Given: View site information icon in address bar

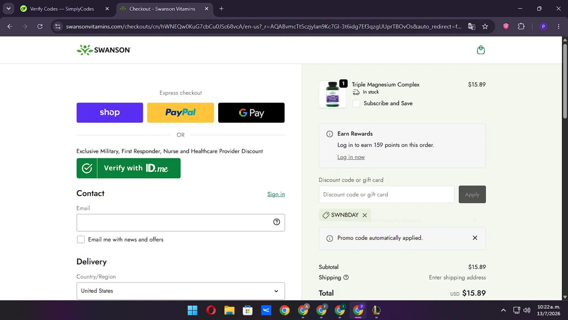Looking at the screenshot, I should (x=58, y=26).
